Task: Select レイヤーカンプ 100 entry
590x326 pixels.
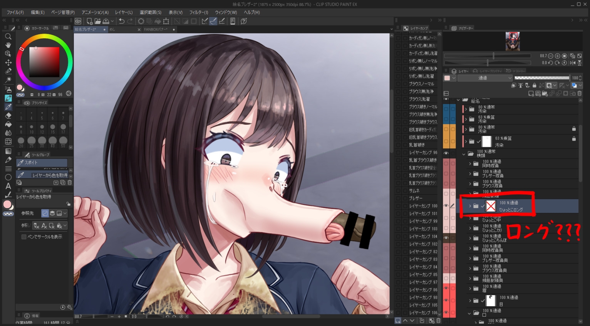Action: coord(423,206)
